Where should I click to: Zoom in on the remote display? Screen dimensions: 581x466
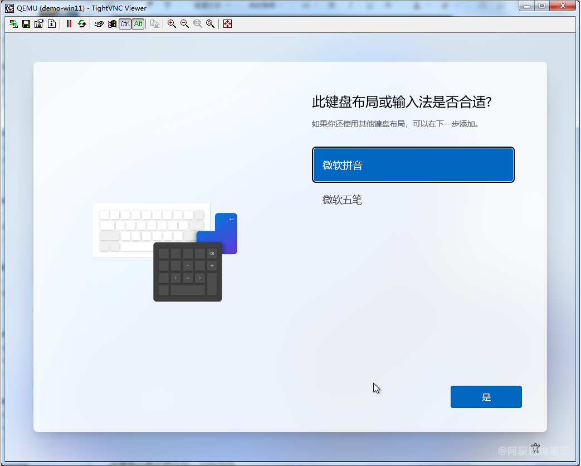pos(172,24)
